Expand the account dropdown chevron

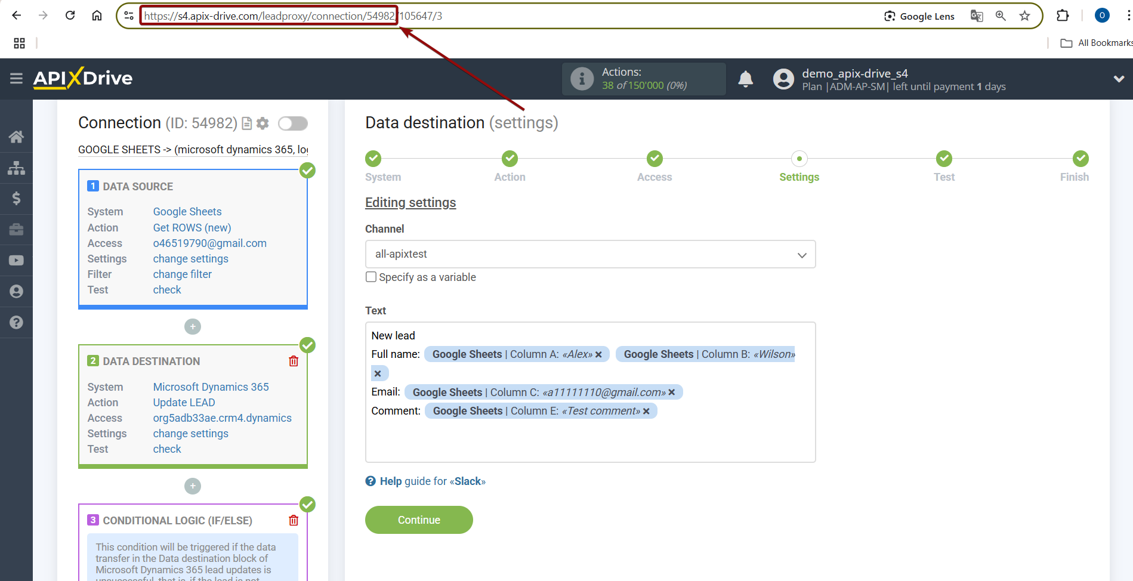tap(1119, 79)
